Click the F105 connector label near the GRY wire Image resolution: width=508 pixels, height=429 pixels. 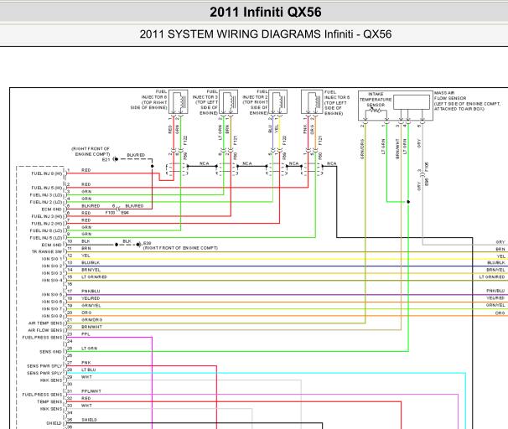click(427, 167)
